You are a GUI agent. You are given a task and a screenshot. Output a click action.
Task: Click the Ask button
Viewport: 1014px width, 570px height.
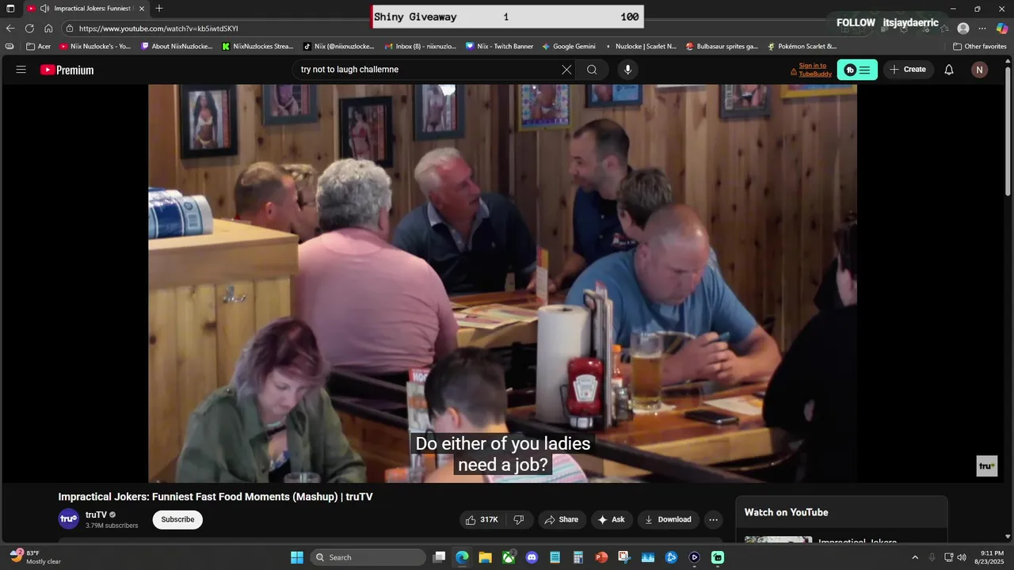pos(612,519)
